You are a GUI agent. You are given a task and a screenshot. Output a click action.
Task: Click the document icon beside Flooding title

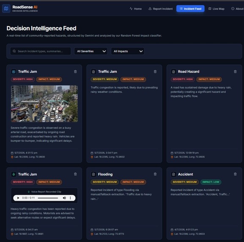click(x=93, y=174)
